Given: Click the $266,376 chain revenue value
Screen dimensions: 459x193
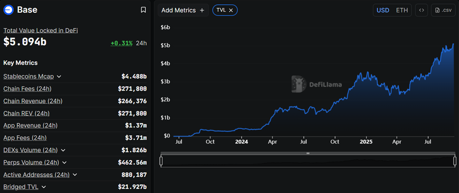Looking at the screenshot, I should click(132, 101).
